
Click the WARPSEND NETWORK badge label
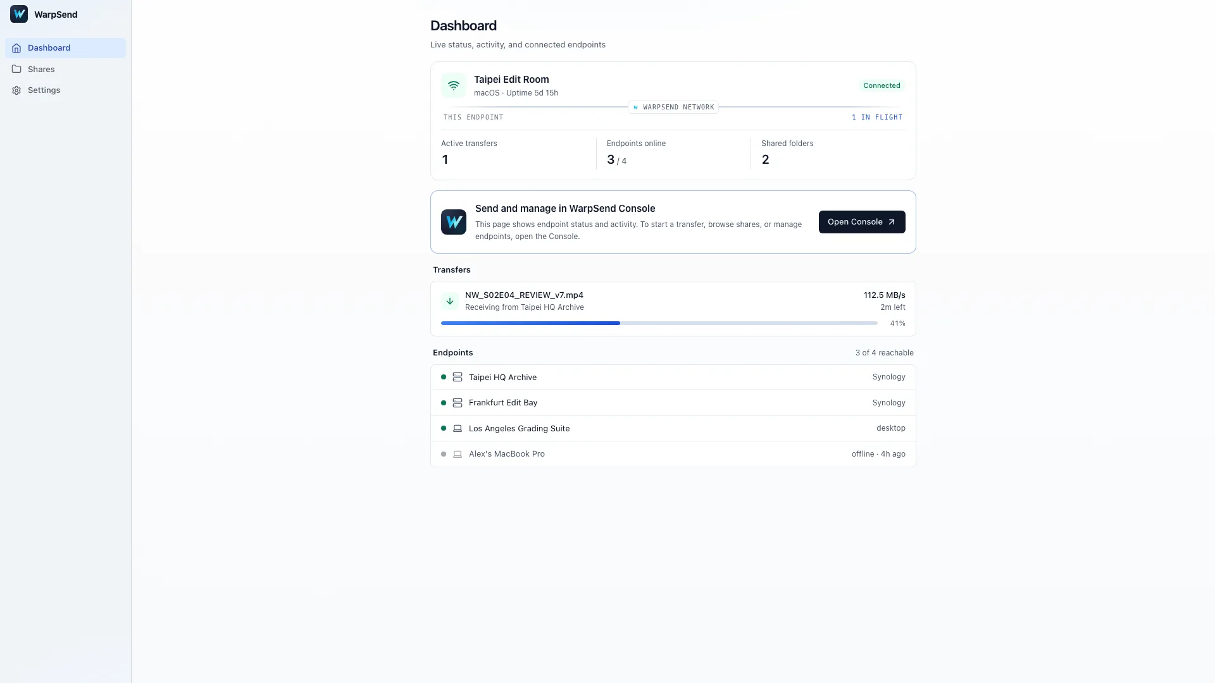pyautogui.click(x=678, y=108)
